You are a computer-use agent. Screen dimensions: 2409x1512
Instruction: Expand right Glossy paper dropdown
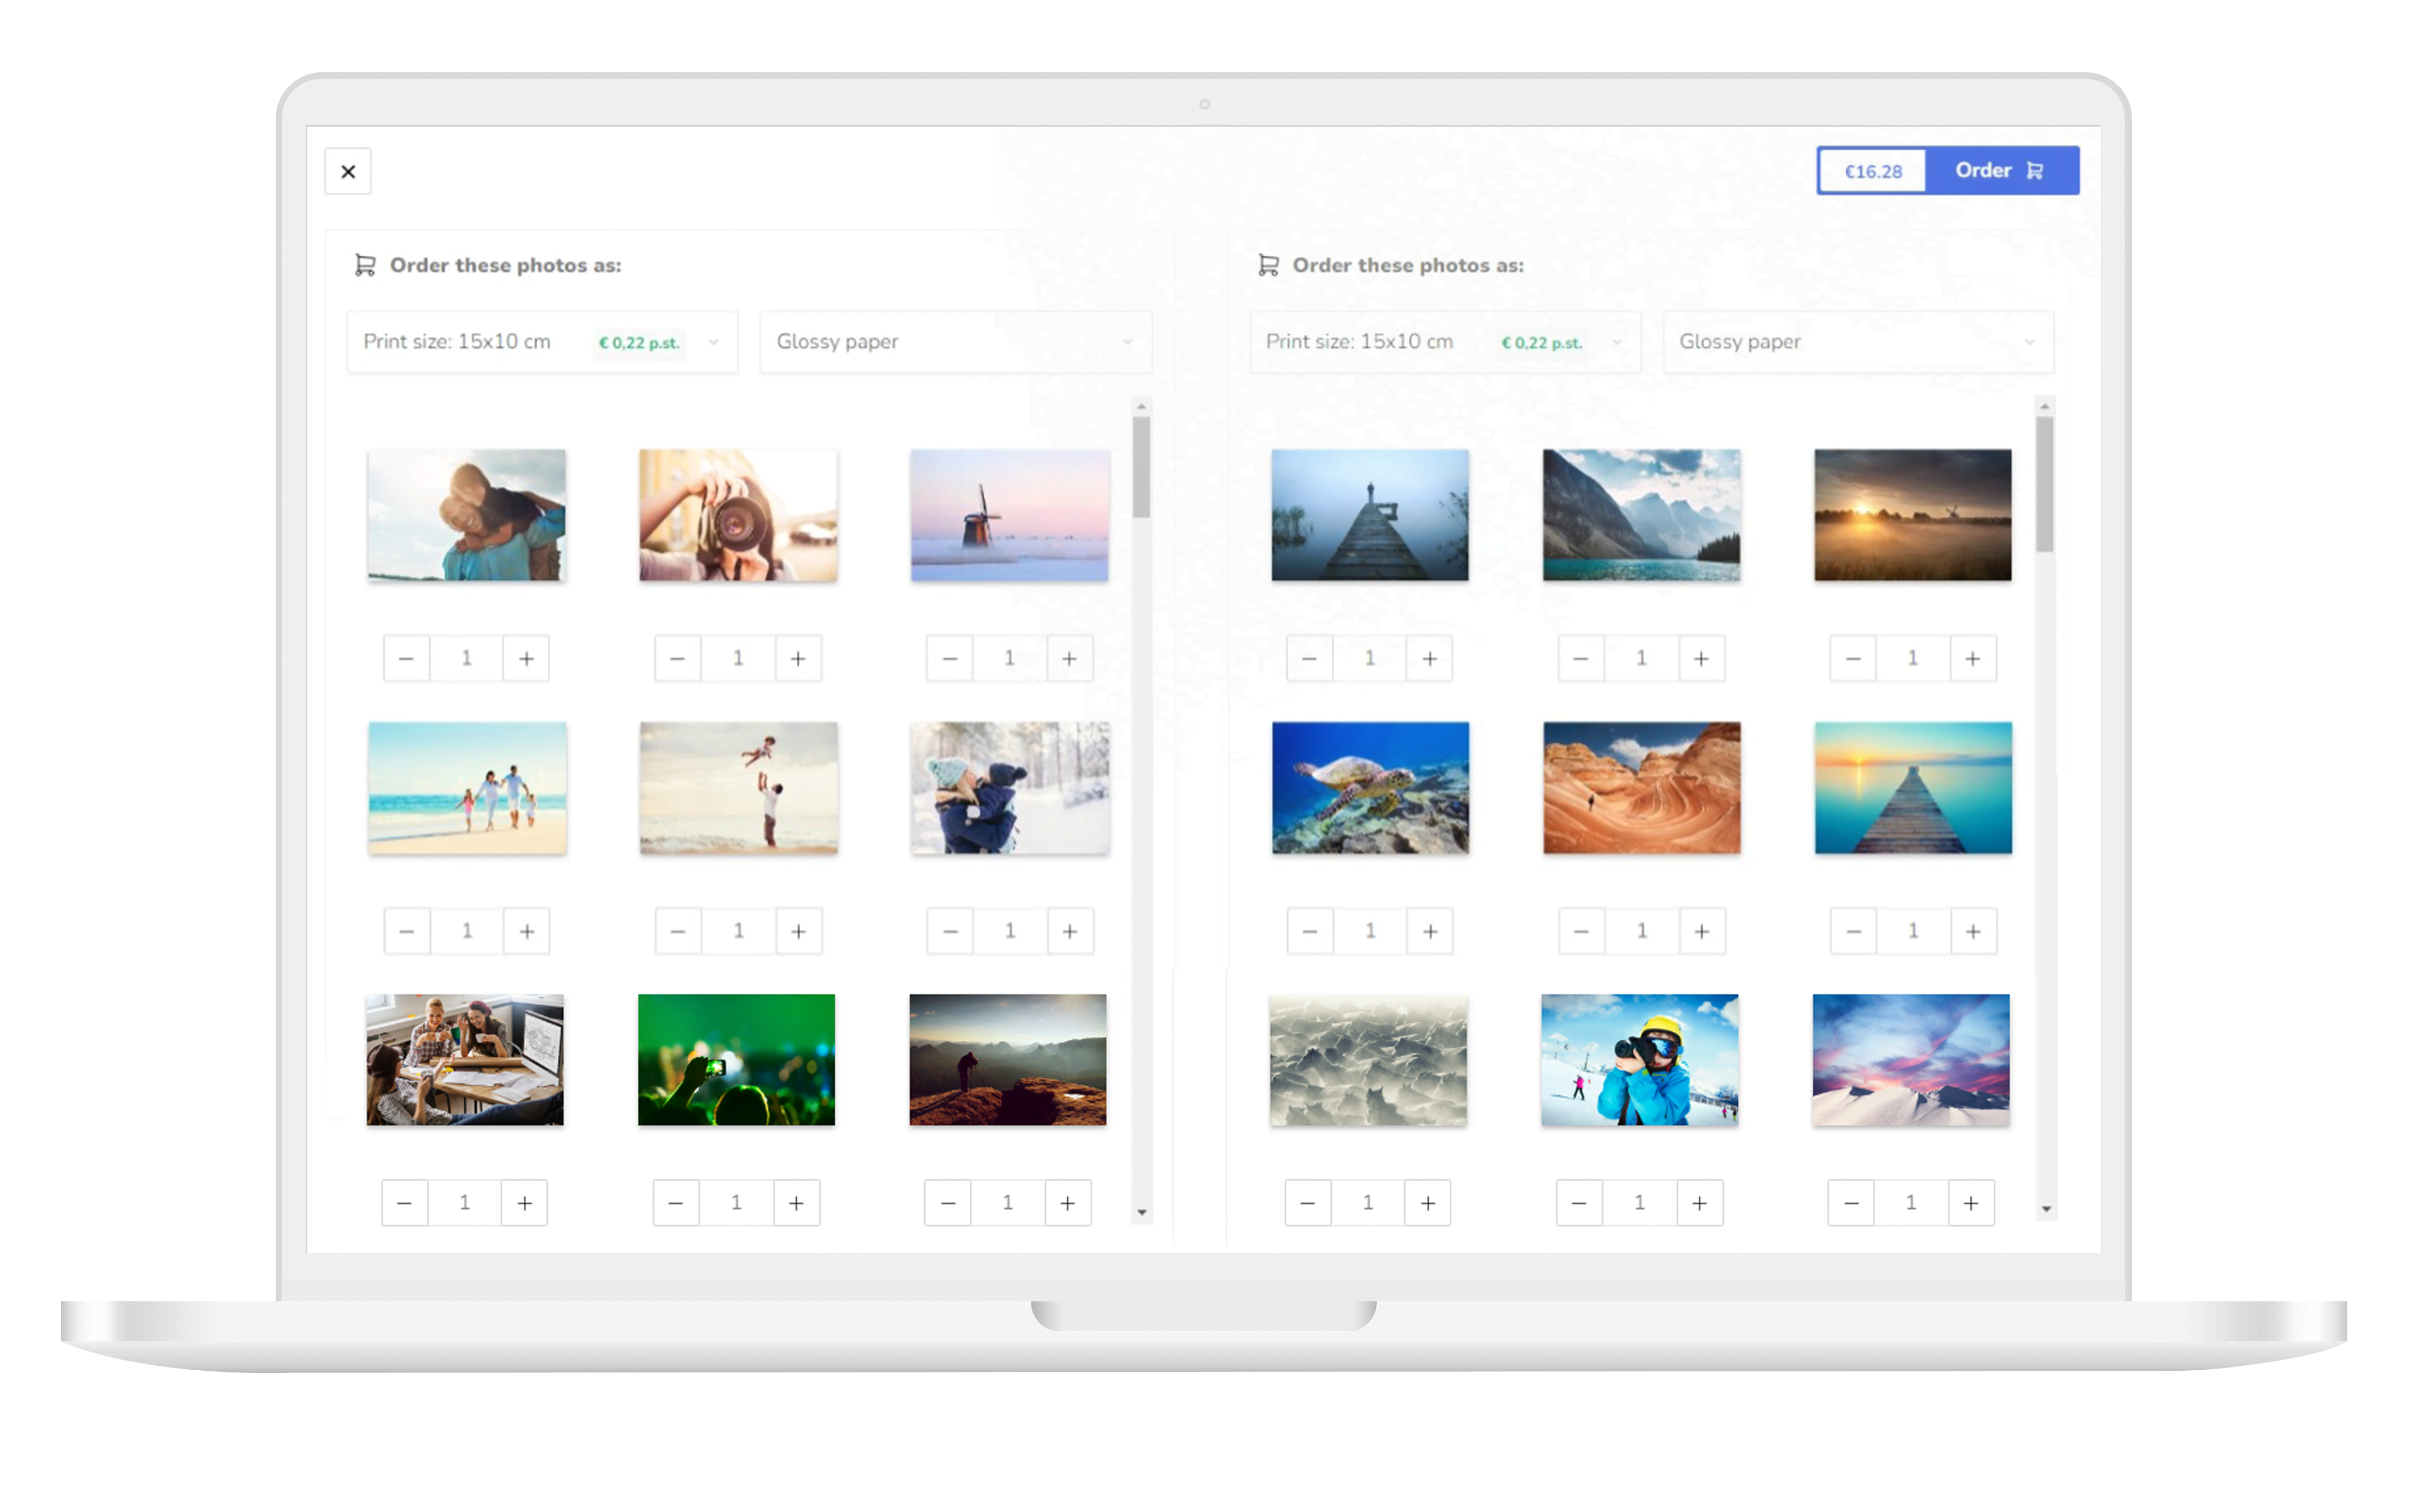(1857, 342)
